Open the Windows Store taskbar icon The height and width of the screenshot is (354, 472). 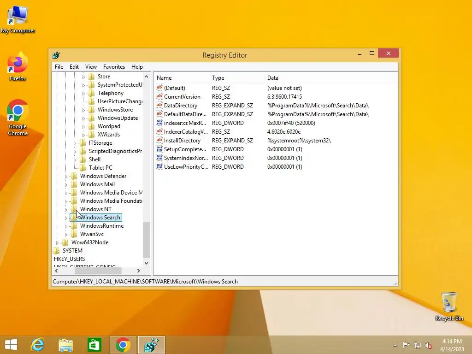click(x=94, y=345)
